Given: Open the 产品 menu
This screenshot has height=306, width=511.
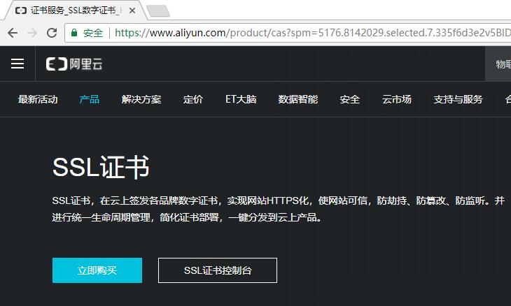Looking at the screenshot, I should pos(90,99).
